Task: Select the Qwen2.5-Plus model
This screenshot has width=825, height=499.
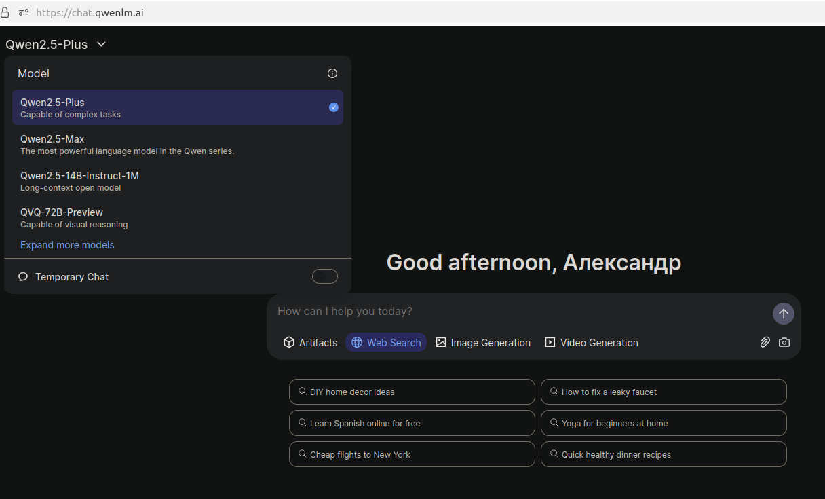Action: tap(178, 107)
